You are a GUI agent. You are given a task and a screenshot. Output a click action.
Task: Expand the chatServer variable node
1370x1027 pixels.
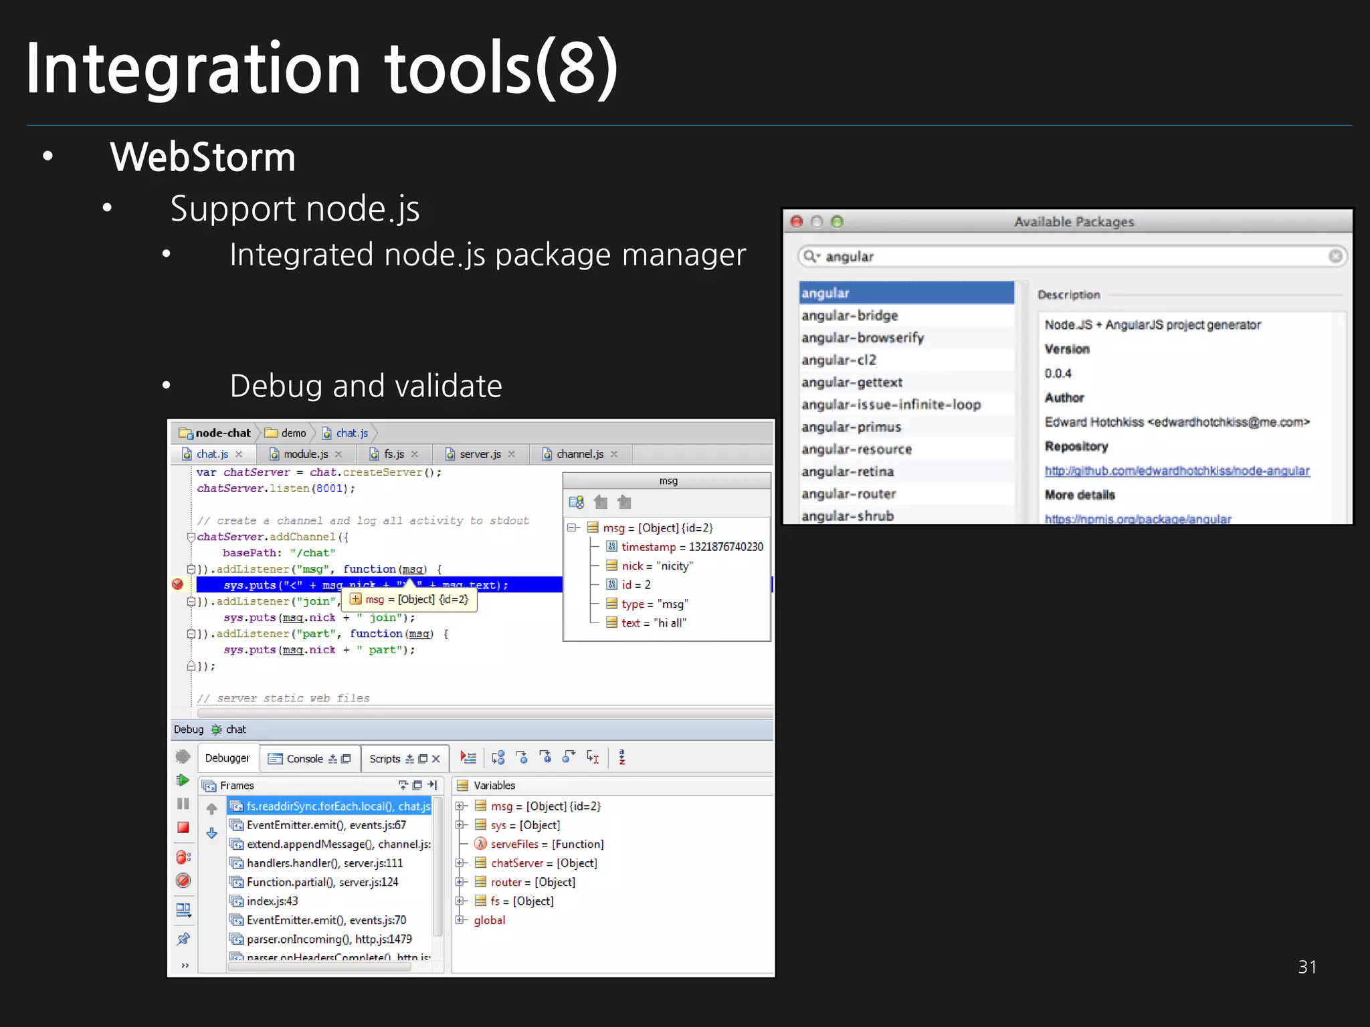[460, 863]
